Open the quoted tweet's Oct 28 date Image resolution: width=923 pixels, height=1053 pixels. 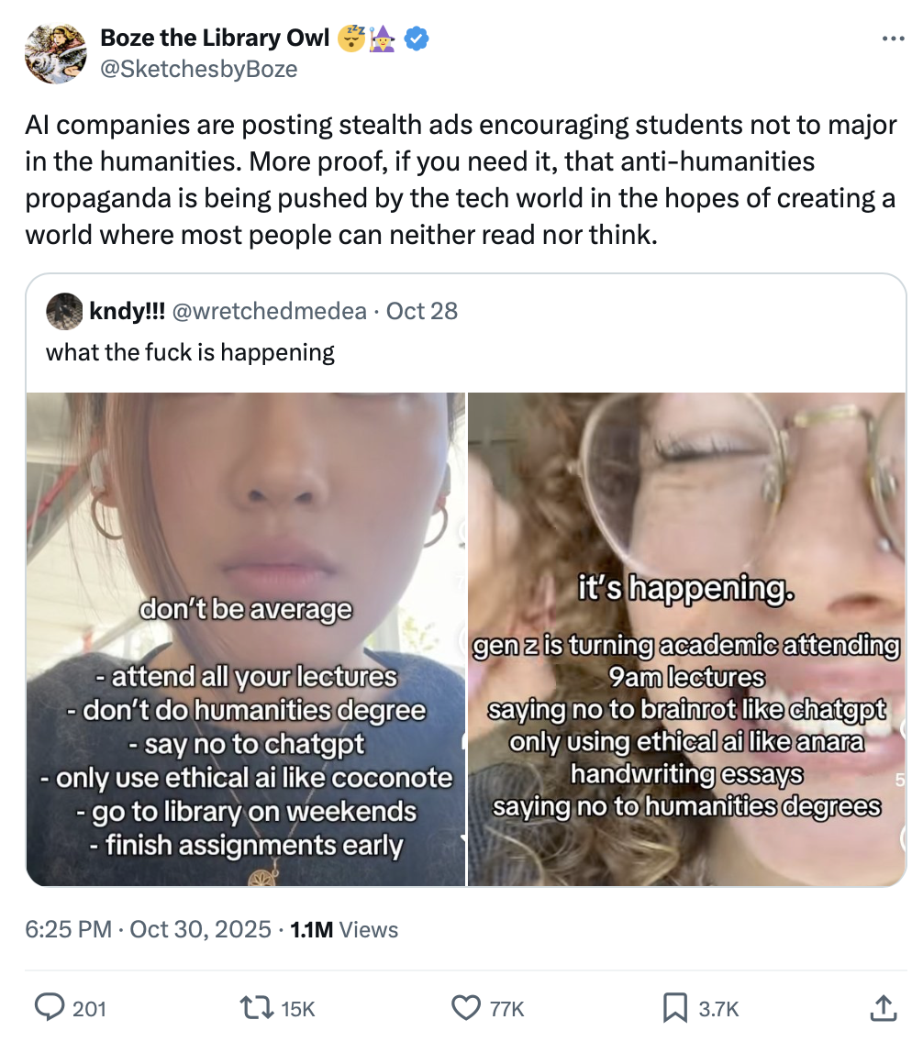click(x=422, y=311)
